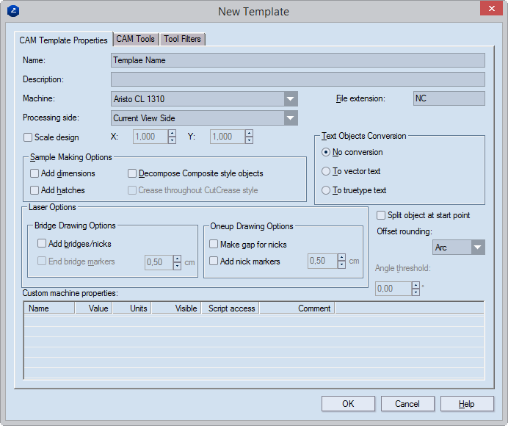Click the Cancel button
Screen dimensions: 508x426
click(407, 404)
